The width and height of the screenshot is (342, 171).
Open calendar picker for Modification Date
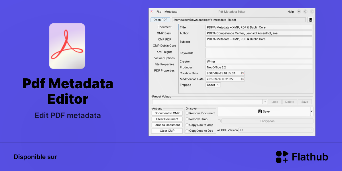[x=243, y=79]
